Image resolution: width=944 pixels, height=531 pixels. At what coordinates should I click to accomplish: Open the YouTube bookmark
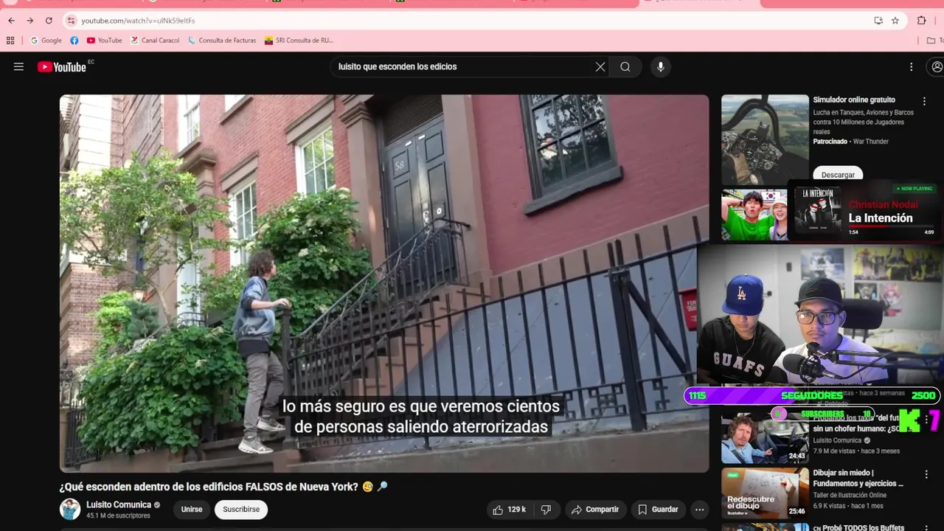tap(105, 41)
